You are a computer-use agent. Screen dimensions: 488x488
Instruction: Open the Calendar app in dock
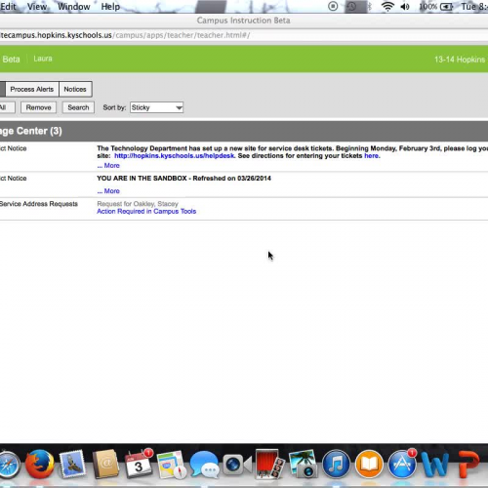(x=139, y=464)
